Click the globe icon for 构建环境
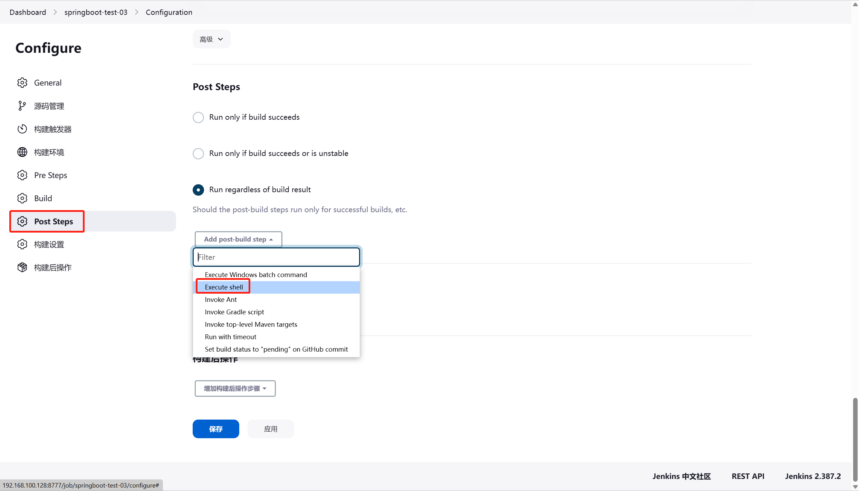Image resolution: width=859 pixels, height=491 pixels. click(x=22, y=152)
